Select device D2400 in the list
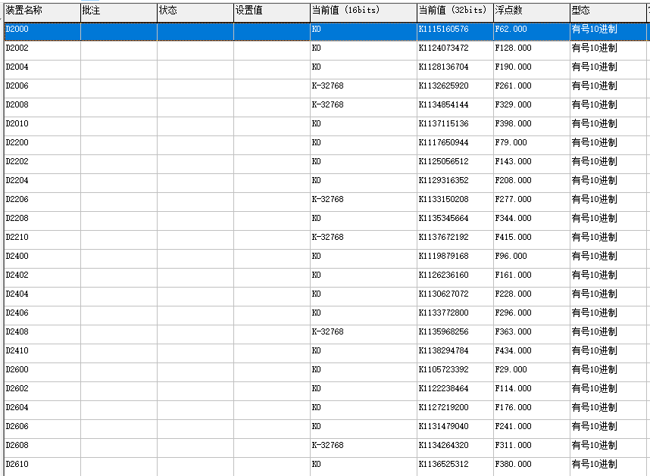650x476 pixels. click(x=17, y=257)
